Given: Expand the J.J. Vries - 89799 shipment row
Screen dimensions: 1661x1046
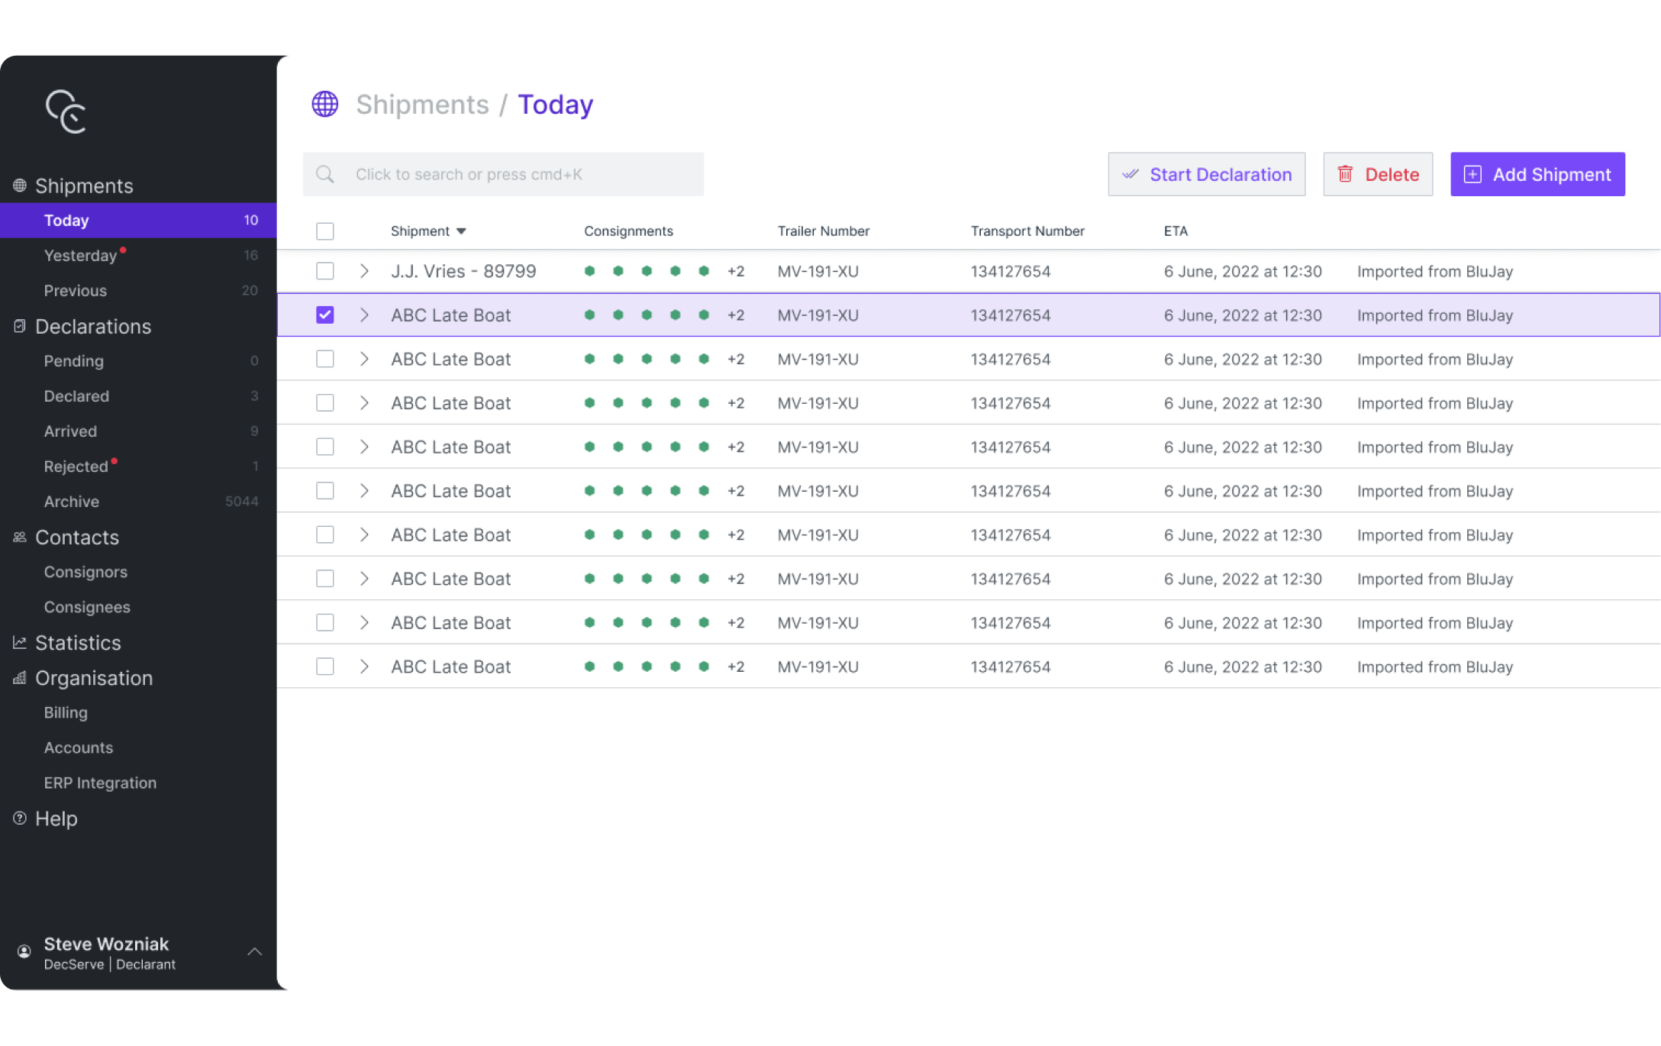Looking at the screenshot, I should (364, 271).
